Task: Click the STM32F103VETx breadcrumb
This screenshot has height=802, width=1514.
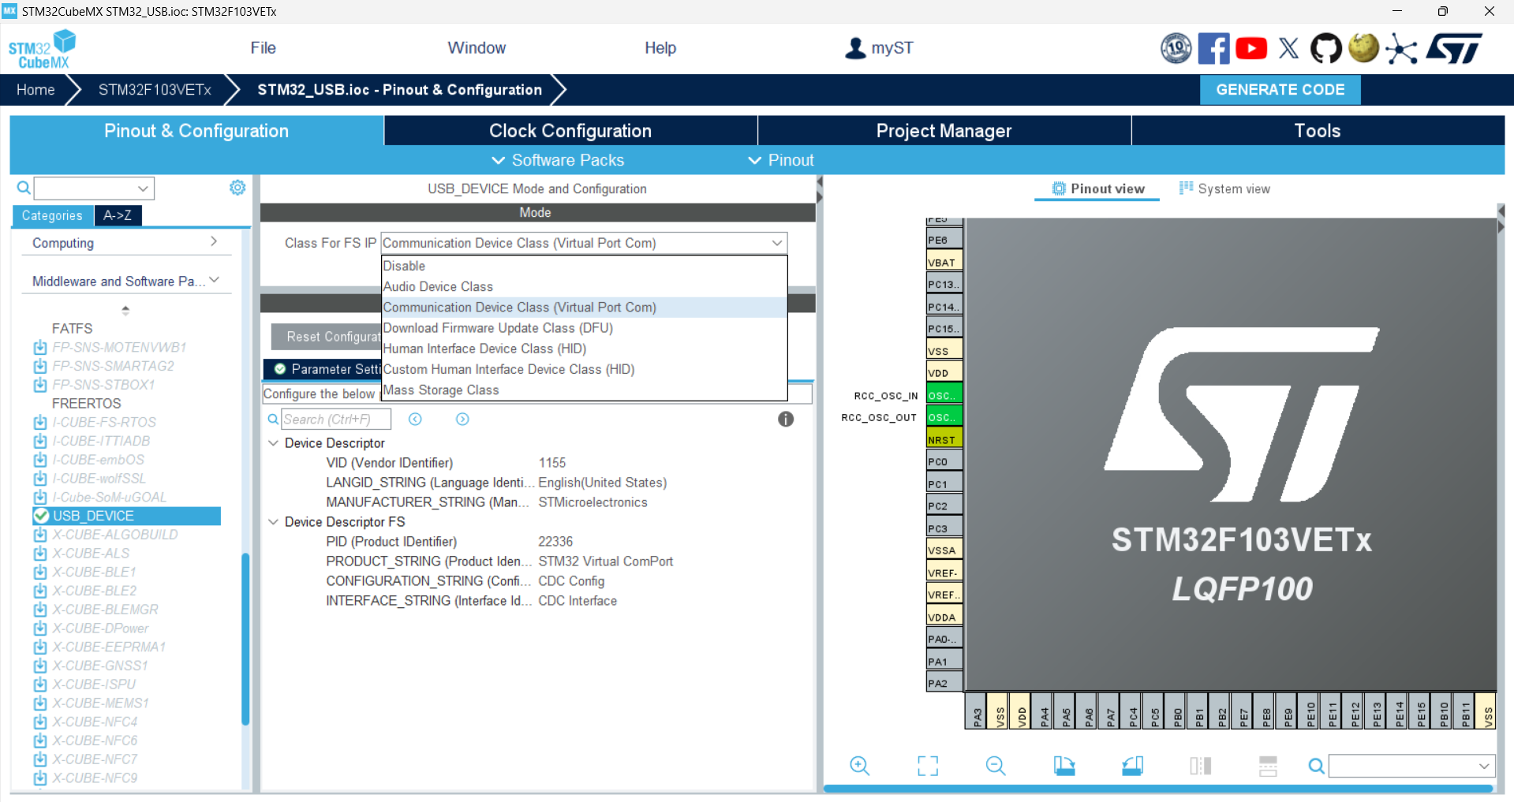Action: pos(155,90)
